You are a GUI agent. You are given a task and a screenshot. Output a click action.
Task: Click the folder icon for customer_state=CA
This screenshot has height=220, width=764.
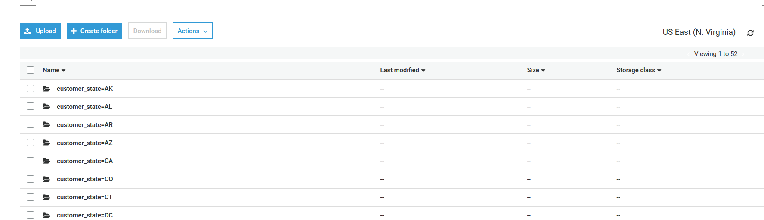(x=46, y=161)
